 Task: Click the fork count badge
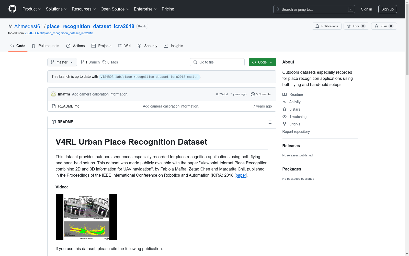pyautogui.click(x=363, y=26)
